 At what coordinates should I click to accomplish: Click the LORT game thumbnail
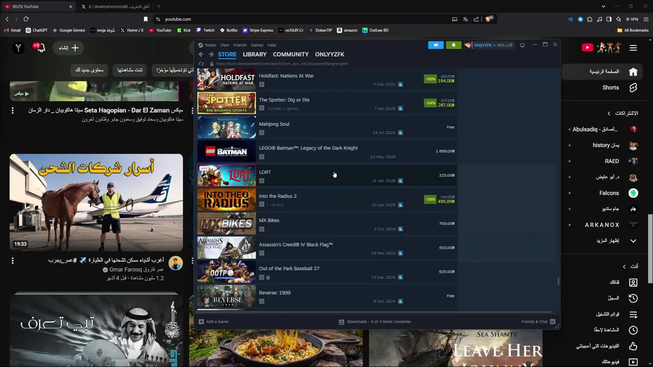[x=227, y=175]
